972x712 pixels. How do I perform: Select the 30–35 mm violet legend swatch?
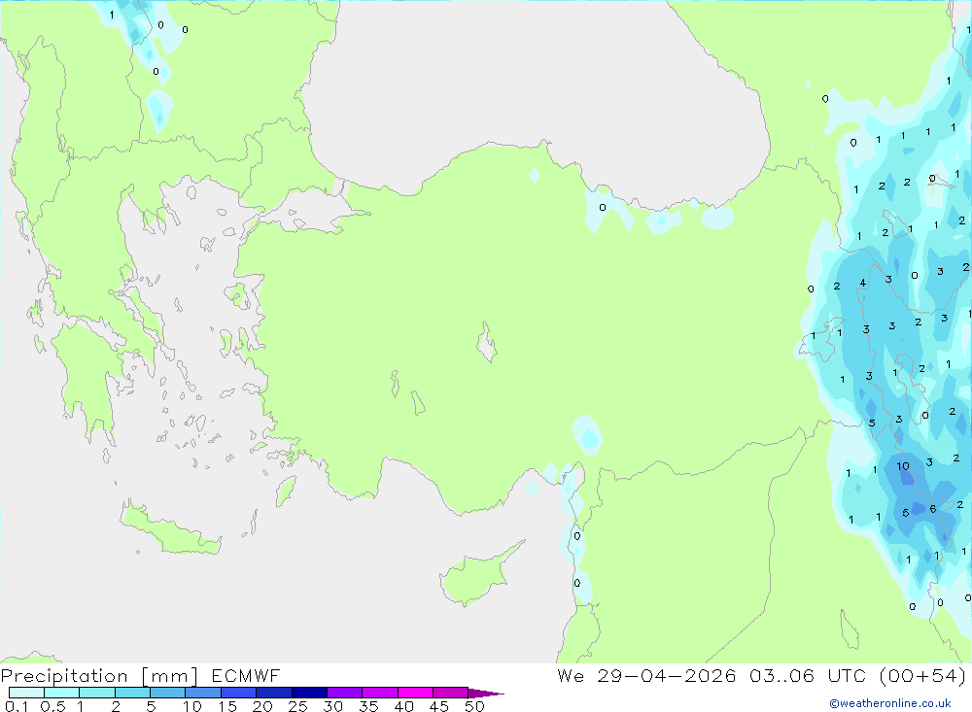pos(344,693)
